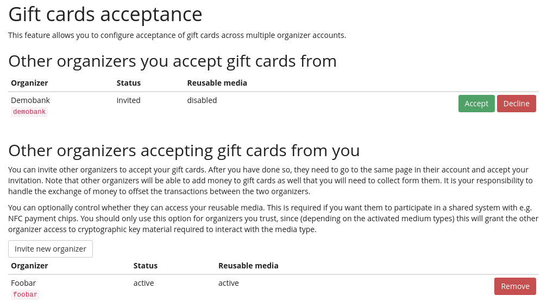Click Reusable media header in the Demobank table
547x308 pixels.
[x=217, y=83]
